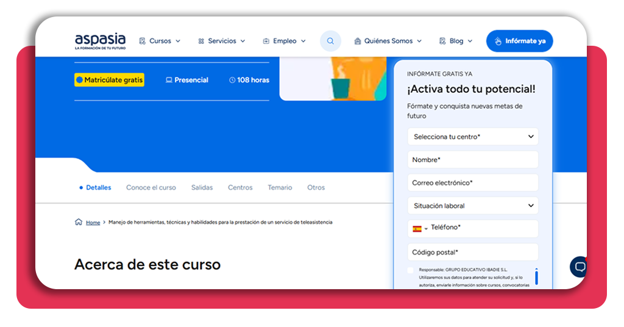Viewport: 624px width, 327px height.
Task: Switch to the Otros tab
Action: (316, 187)
